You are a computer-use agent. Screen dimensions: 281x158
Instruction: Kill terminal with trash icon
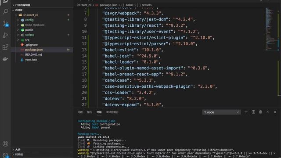click(260, 112)
